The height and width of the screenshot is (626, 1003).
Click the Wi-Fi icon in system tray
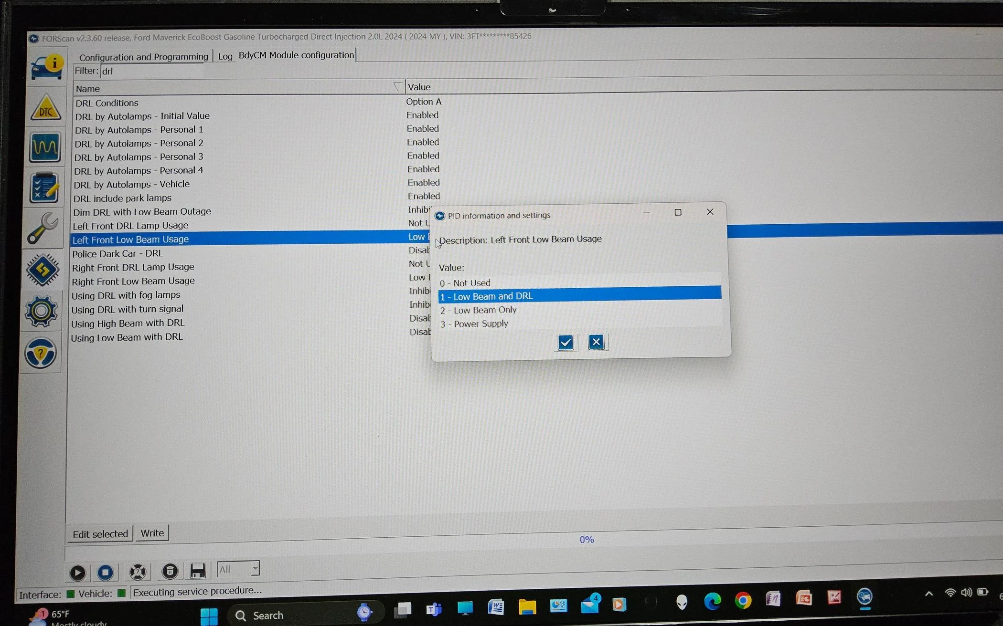point(950,593)
